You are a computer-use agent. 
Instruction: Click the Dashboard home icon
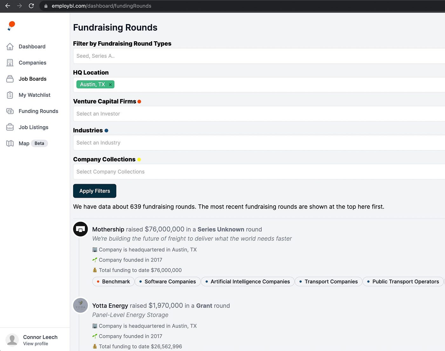click(10, 47)
